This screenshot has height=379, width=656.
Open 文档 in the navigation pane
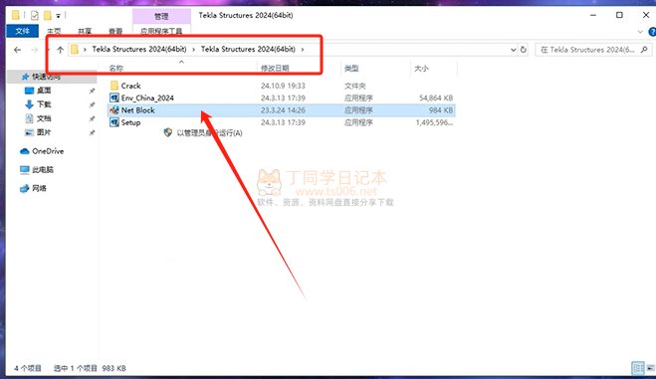tap(44, 118)
